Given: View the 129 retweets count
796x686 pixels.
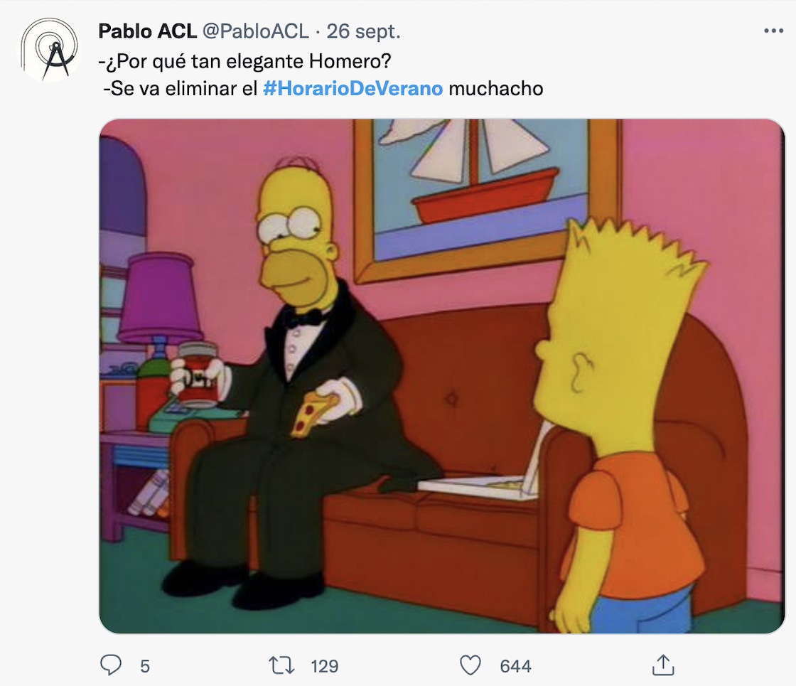Looking at the screenshot, I should coord(324,665).
